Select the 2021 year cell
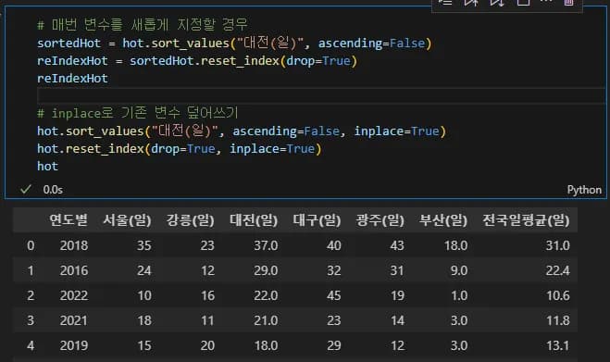 point(74,320)
